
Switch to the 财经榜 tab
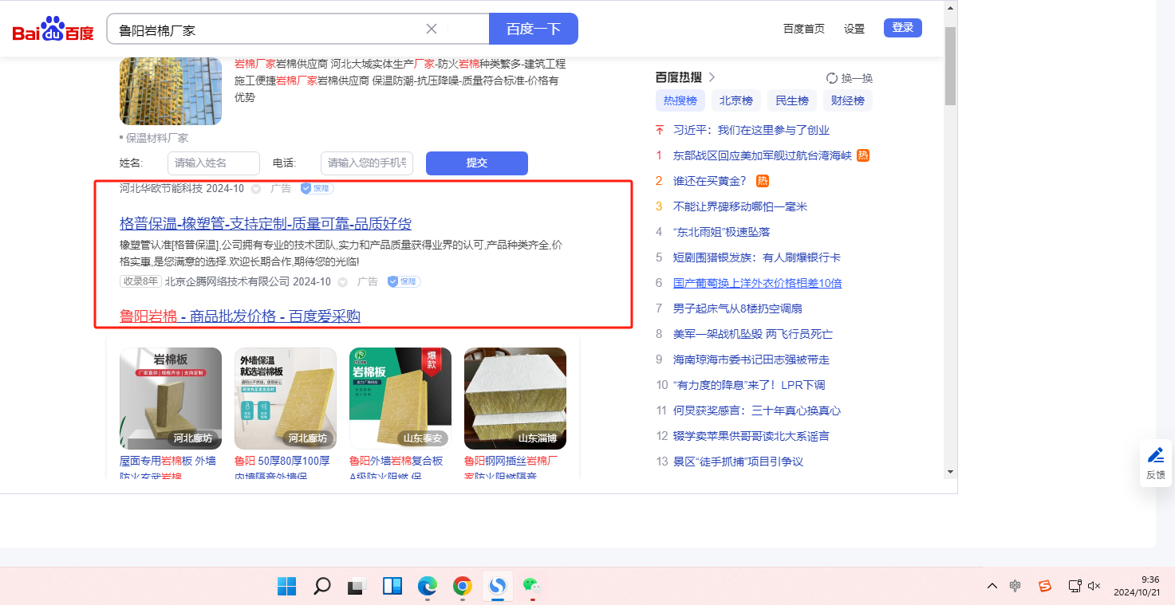848,100
